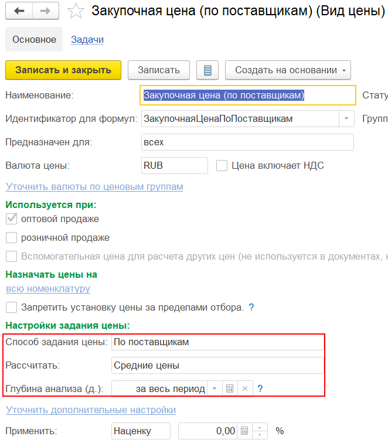
Task: Expand analysis depth dropdown arrow
Action: [215, 389]
